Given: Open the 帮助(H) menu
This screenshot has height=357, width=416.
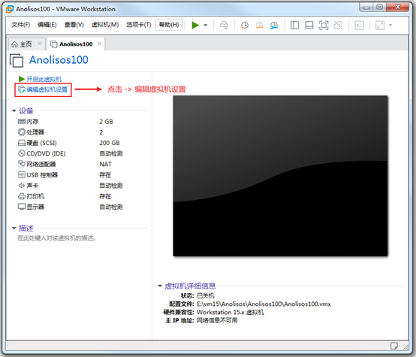Looking at the screenshot, I should (169, 25).
